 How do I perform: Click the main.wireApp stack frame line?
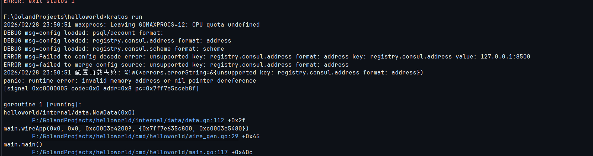126,129
